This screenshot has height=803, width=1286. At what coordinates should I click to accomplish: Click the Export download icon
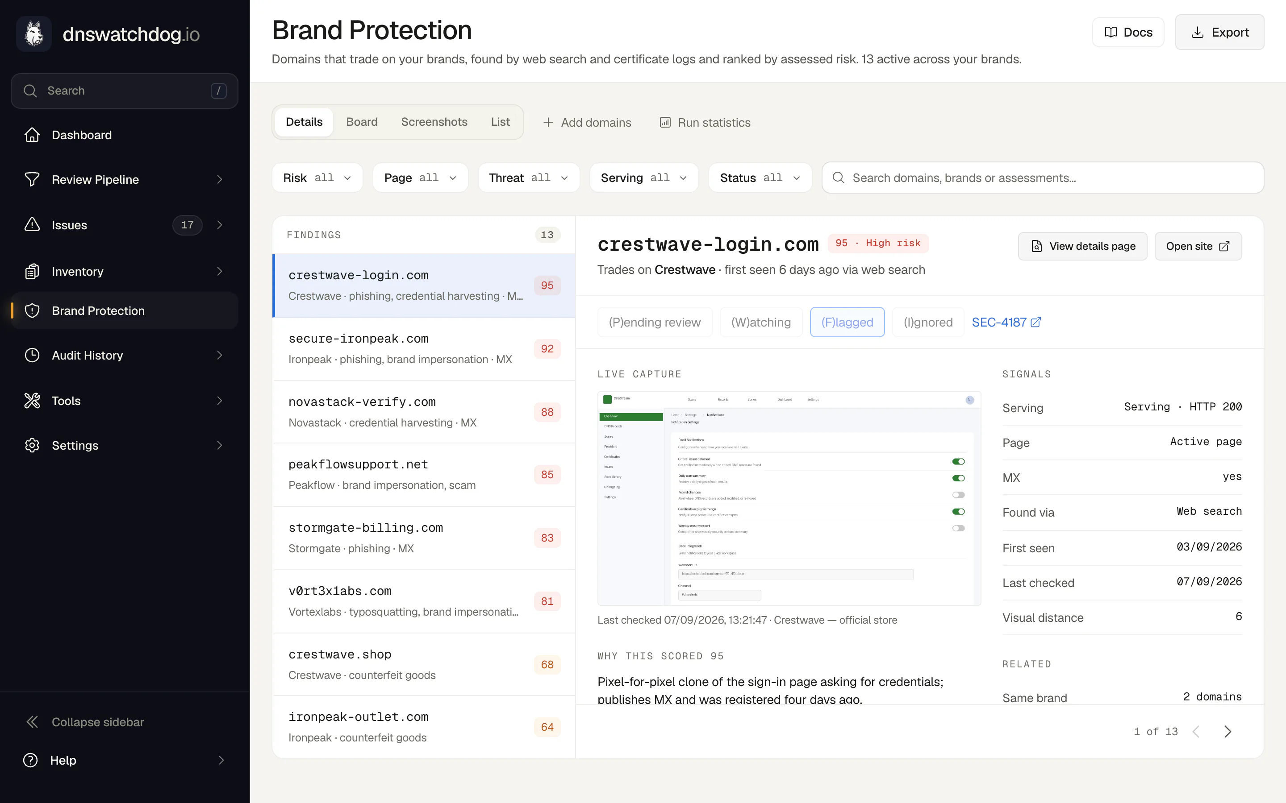point(1198,33)
